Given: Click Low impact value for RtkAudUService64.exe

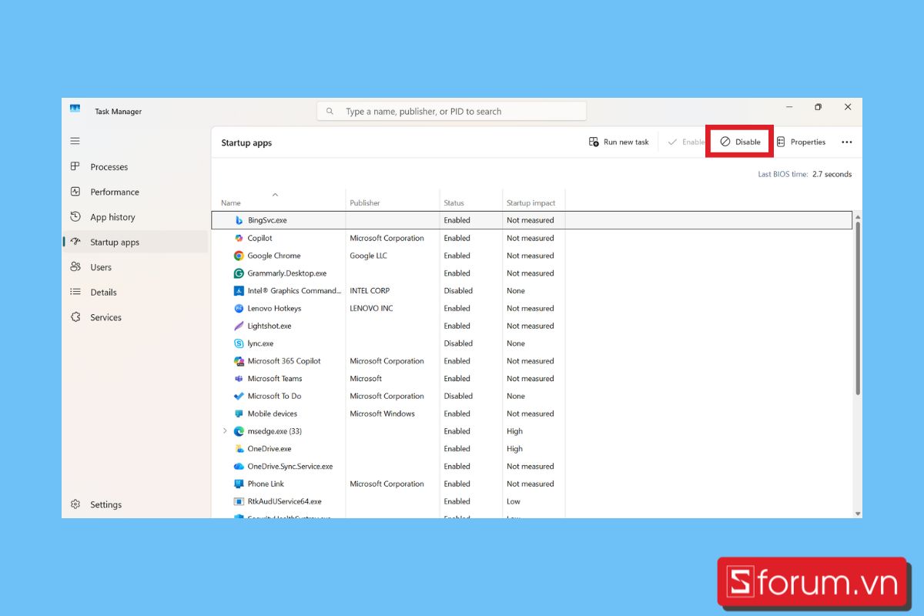Looking at the screenshot, I should (514, 501).
